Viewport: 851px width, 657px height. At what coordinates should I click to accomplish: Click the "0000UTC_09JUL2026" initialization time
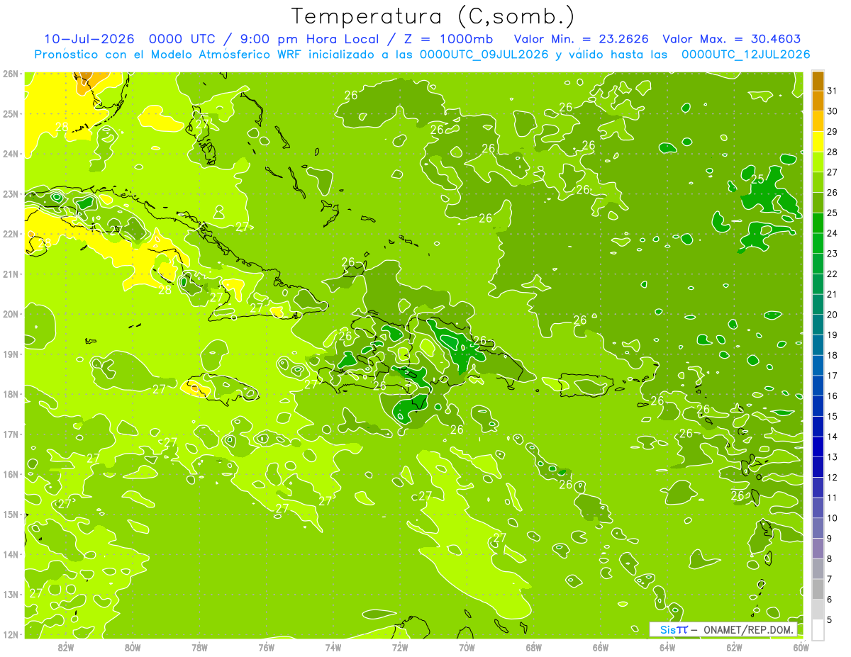(x=484, y=54)
